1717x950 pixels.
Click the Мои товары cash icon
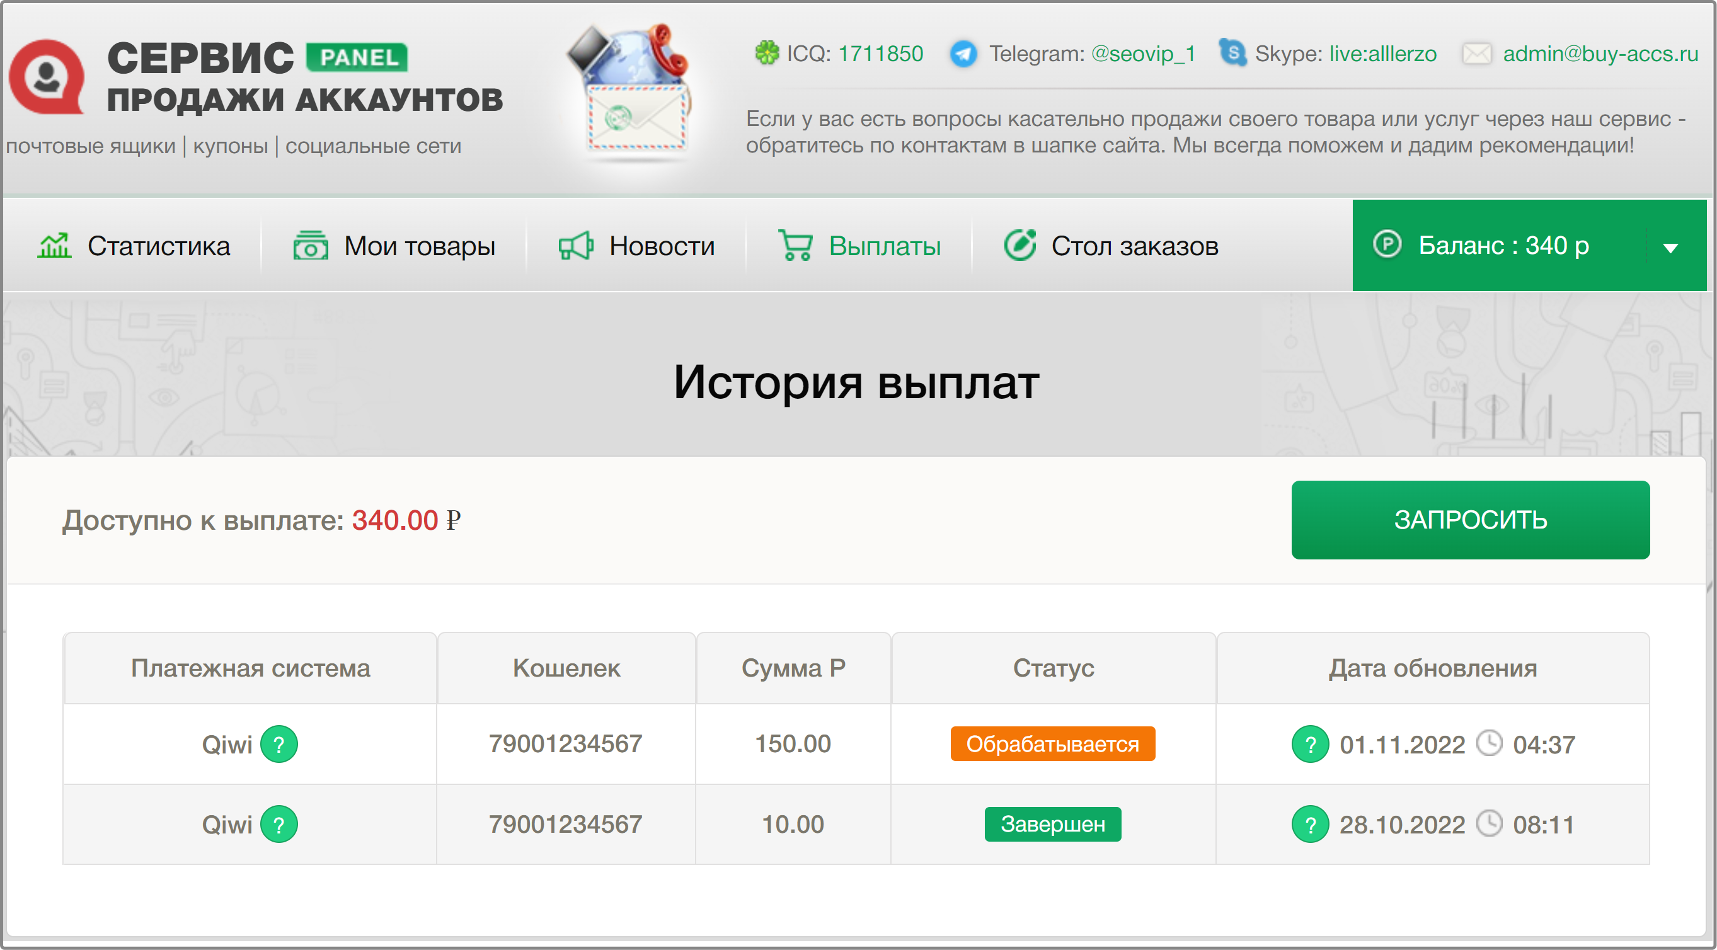[x=311, y=245]
